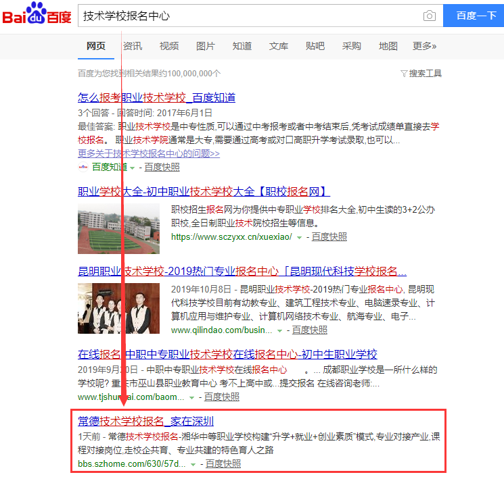Open the 常德技术学校报名_家在深圳 result
The height and width of the screenshot is (479, 504).
click(x=145, y=421)
